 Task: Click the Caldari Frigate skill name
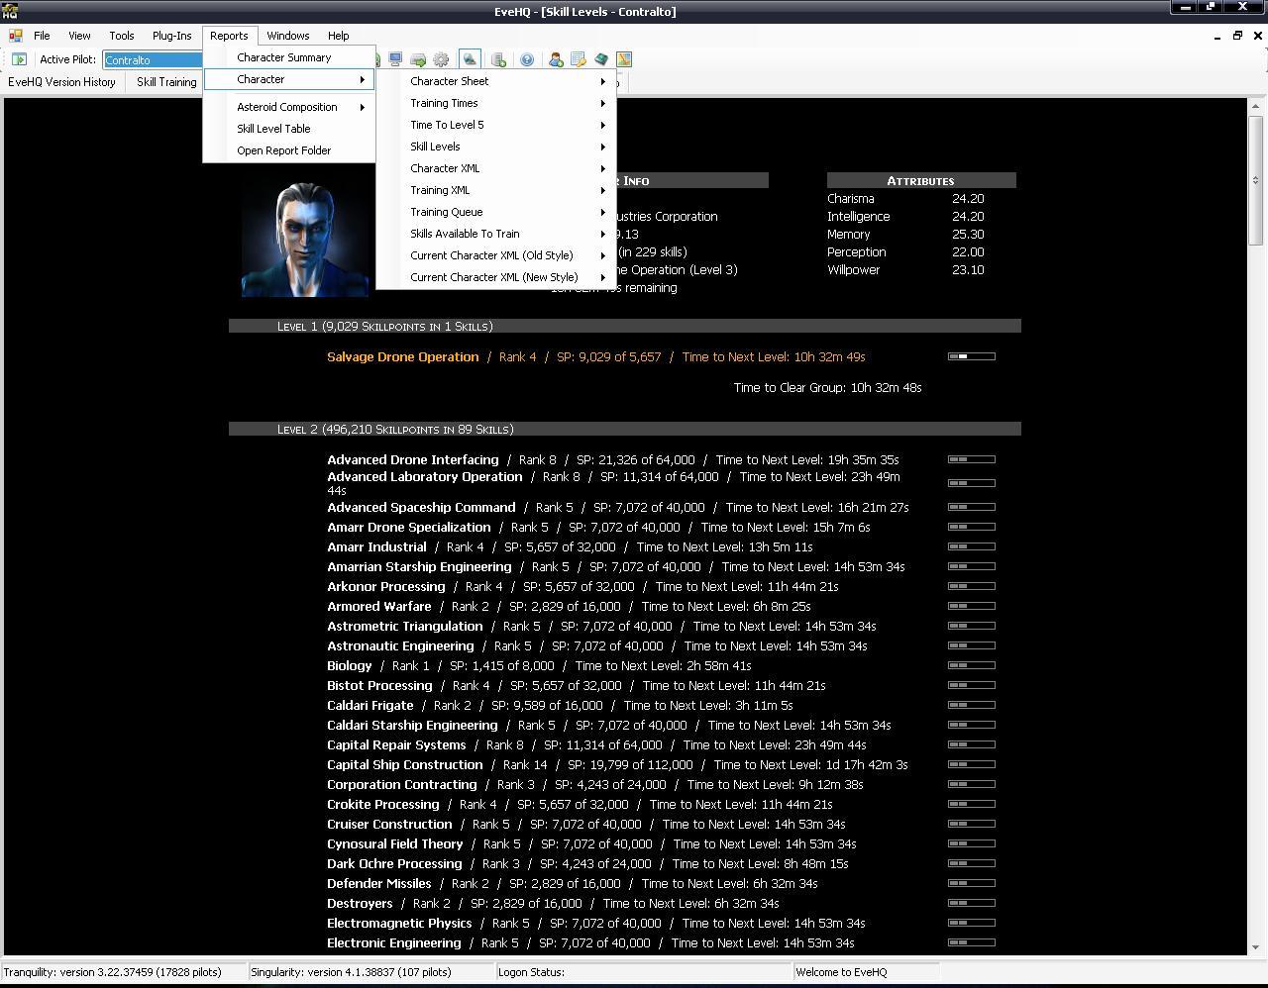coord(370,705)
